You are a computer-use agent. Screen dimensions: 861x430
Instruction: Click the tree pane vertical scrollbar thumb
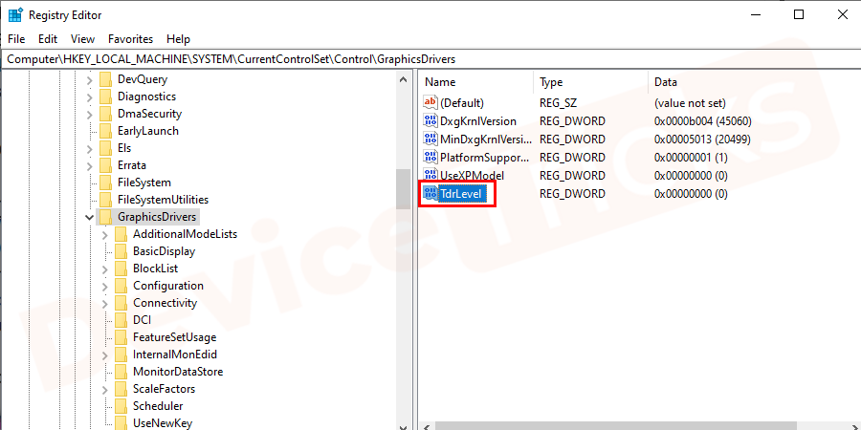pos(404,189)
